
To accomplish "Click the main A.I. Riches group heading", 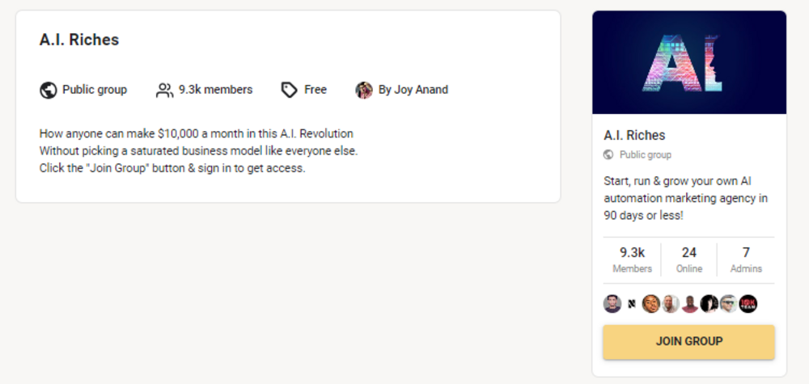I will [79, 40].
